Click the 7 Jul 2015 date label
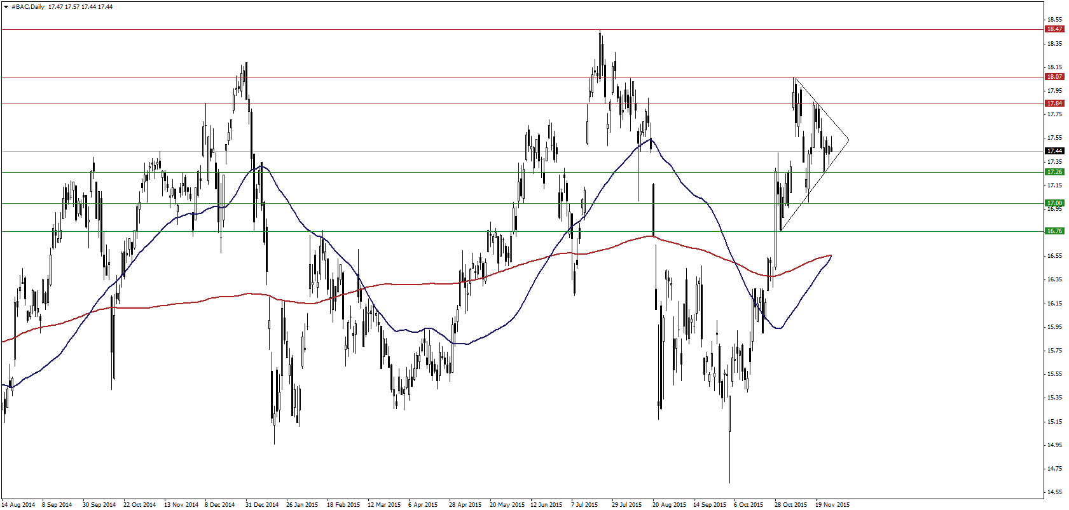 point(584,505)
